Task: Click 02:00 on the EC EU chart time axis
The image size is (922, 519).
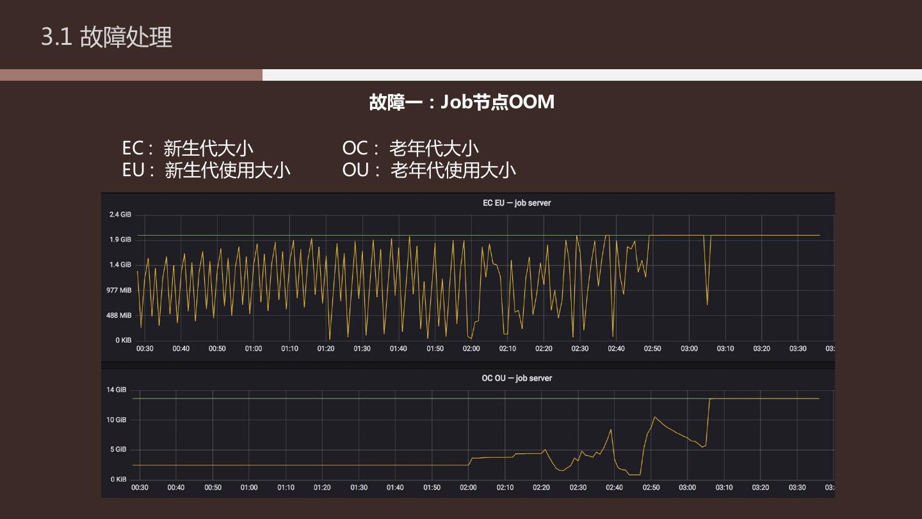Action: tap(471, 349)
